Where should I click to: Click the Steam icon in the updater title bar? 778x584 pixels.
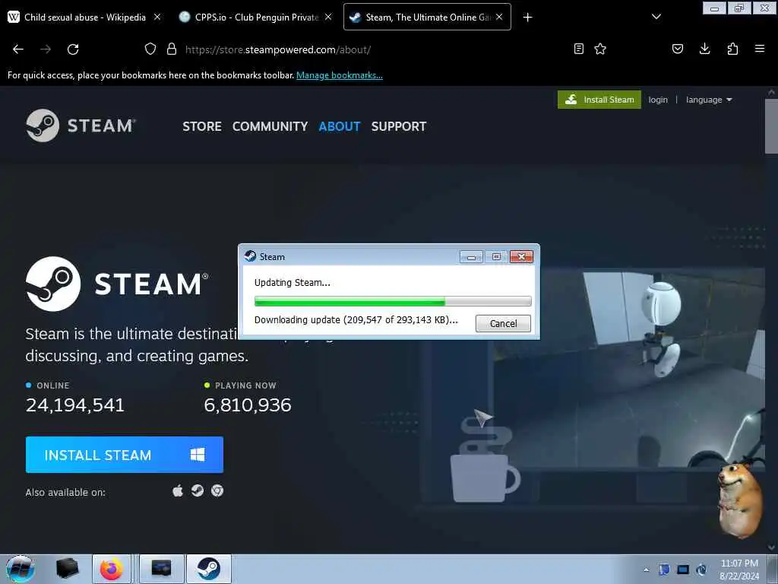[251, 256]
